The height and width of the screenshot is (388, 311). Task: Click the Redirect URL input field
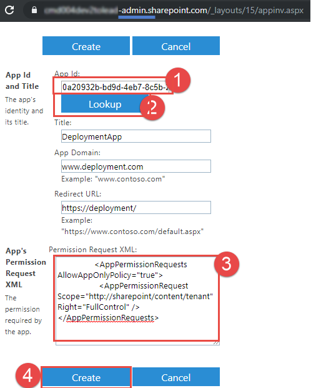(136, 208)
